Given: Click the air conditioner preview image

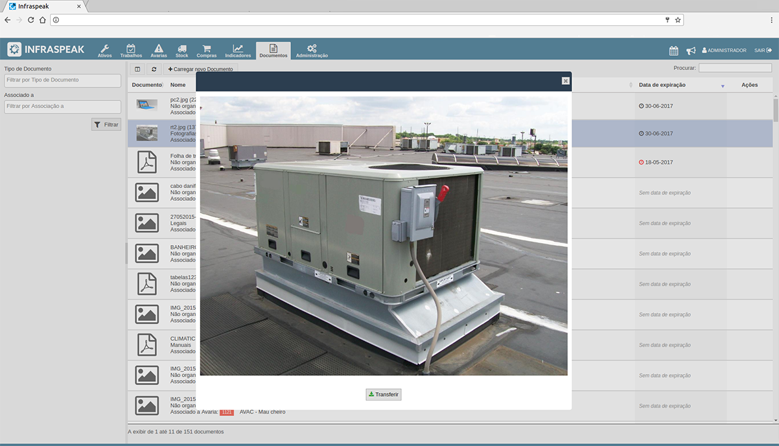Looking at the screenshot, I should point(384,236).
